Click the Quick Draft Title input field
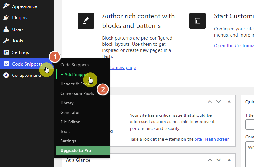The width and height of the screenshot is (254, 167). (x=250, y=124)
